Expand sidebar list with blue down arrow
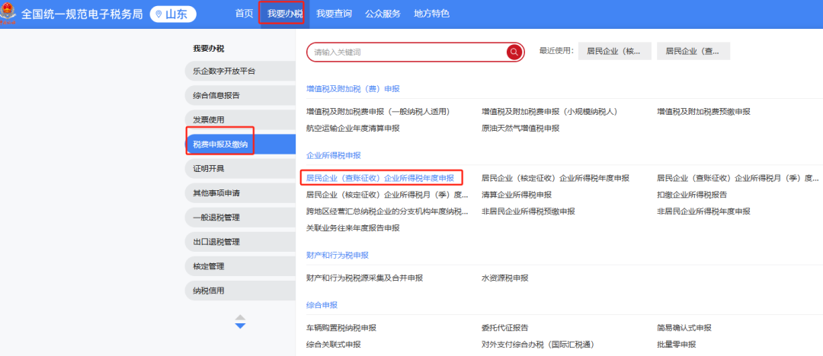Screen dimensions: 823x356 tap(240, 326)
